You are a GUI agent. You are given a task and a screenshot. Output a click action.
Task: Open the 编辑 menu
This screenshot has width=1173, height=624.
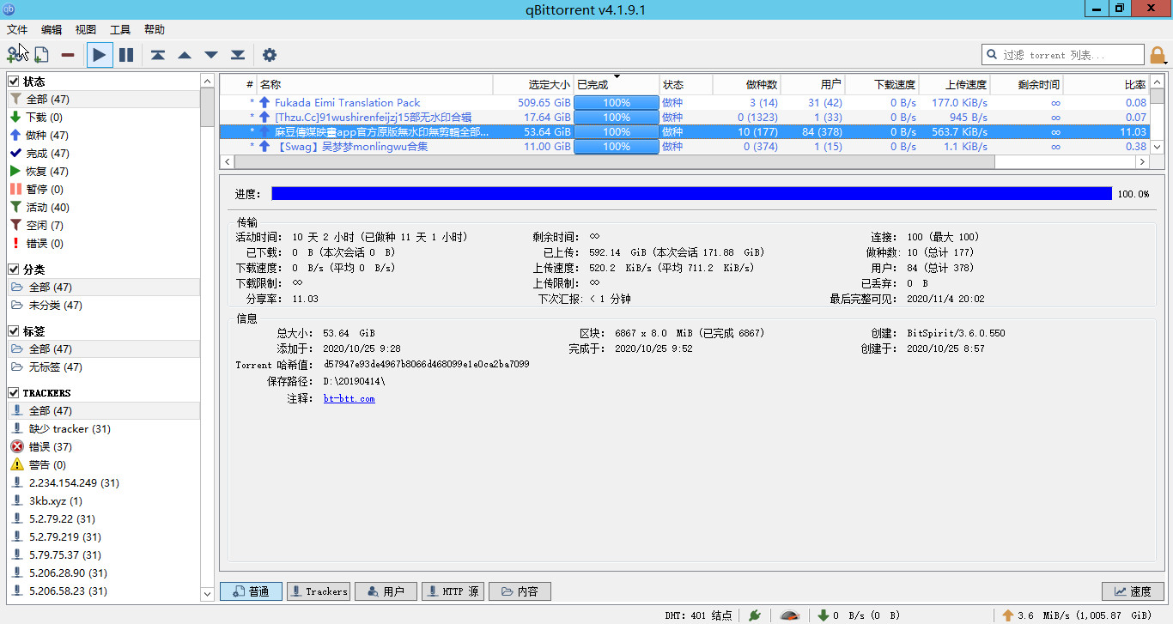click(52, 29)
